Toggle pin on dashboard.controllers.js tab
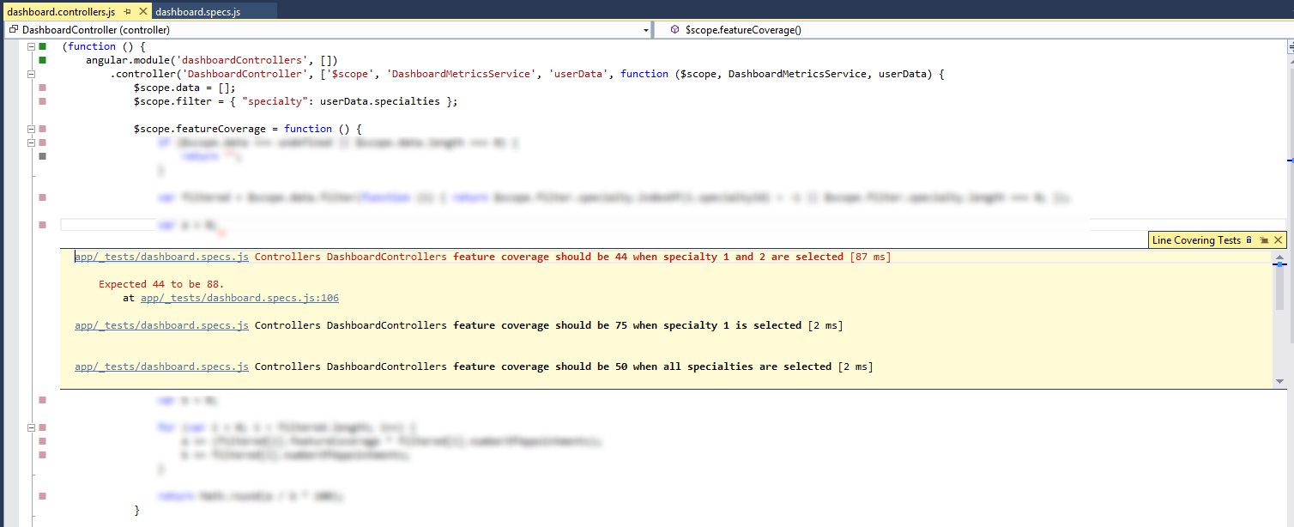1294x527 pixels. pyautogui.click(x=127, y=12)
